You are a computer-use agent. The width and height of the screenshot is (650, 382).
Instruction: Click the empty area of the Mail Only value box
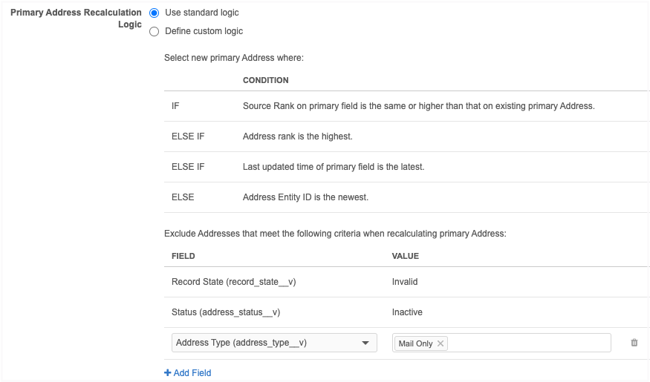coord(527,343)
